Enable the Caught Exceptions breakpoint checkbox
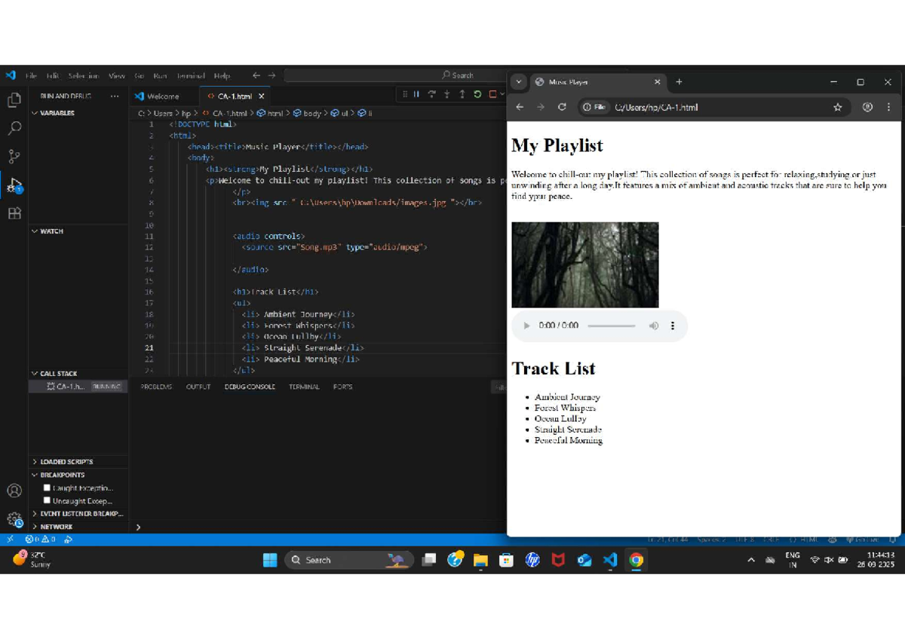This screenshot has height=639, width=905. 47,488
